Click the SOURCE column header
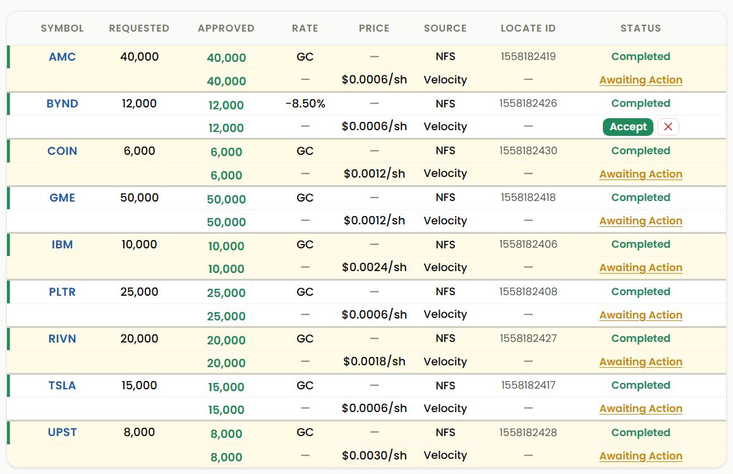The height and width of the screenshot is (474, 733). (445, 28)
